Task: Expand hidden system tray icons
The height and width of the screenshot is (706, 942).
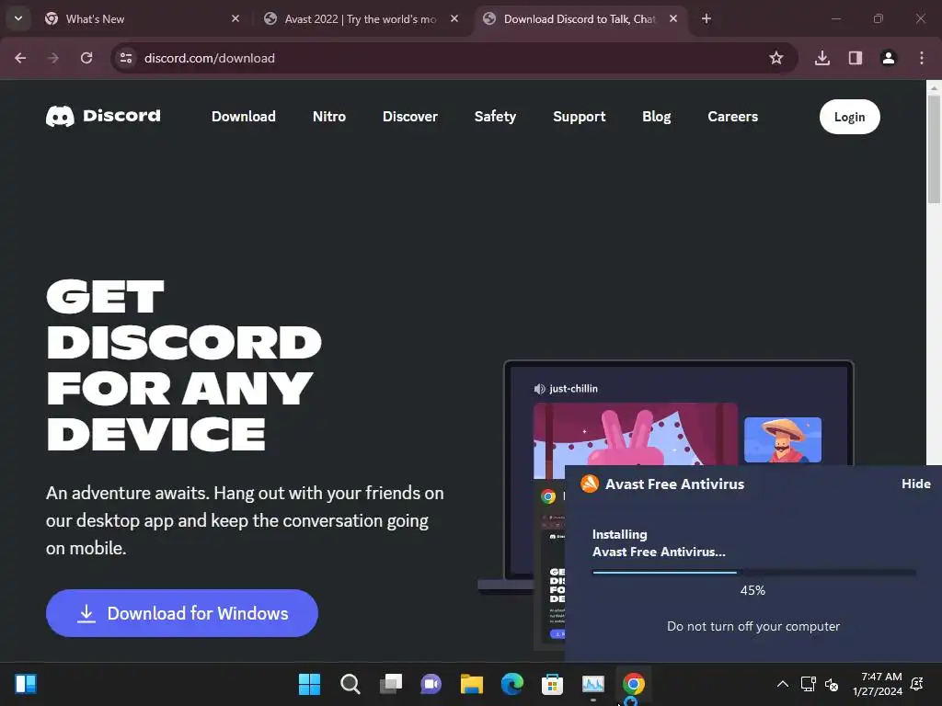Action: point(782,684)
